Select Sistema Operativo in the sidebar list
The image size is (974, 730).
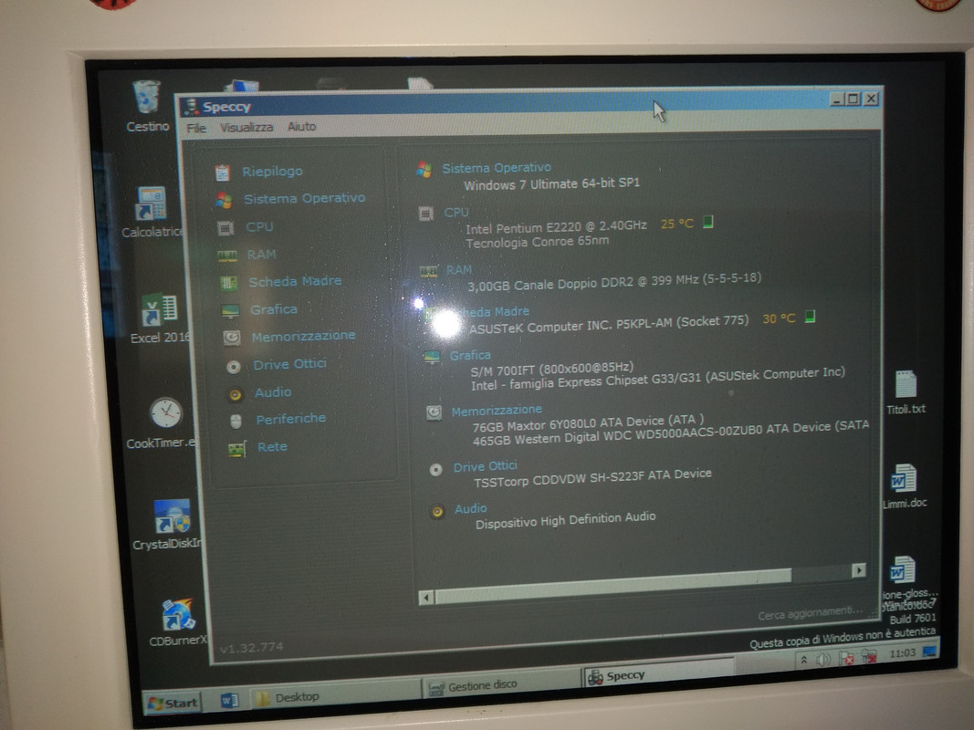[304, 199]
